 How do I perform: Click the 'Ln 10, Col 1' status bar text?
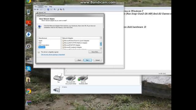pos(162,74)
